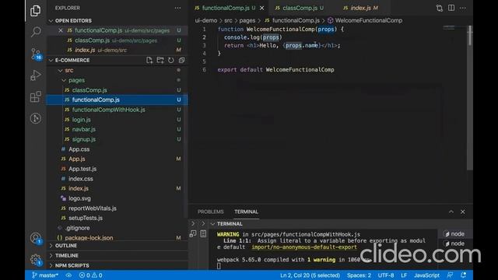Open the Explorer view in activity bar
Viewport: 498px width, 280px height.
pyautogui.click(x=35, y=11)
